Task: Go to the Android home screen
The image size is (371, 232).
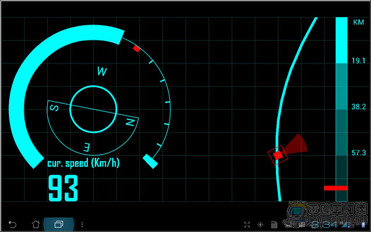Action: [x=36, y=224]
